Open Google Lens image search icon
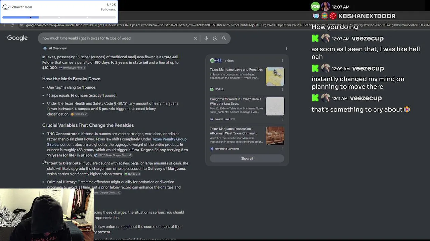 tap(215, 38)
